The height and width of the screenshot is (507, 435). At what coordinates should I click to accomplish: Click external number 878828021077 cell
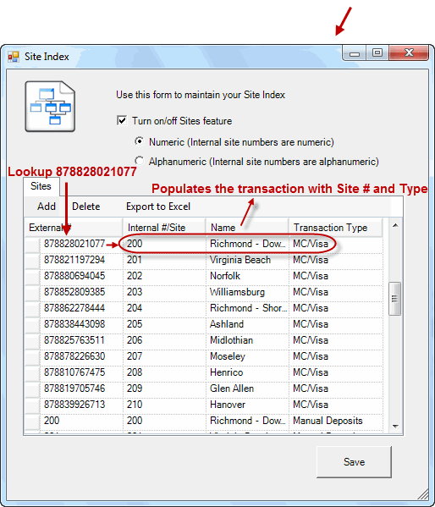tap(81, 245)
